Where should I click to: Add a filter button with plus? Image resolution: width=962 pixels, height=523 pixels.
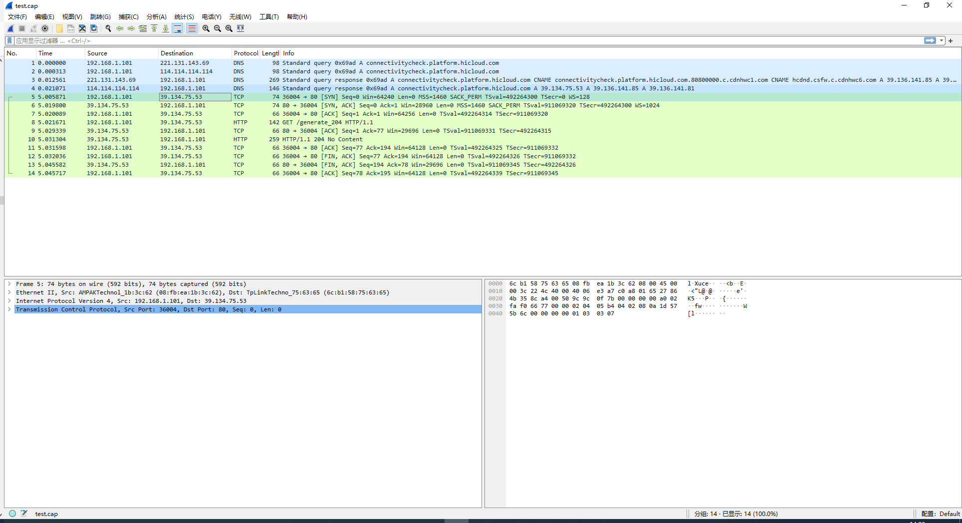coord(951,40)
